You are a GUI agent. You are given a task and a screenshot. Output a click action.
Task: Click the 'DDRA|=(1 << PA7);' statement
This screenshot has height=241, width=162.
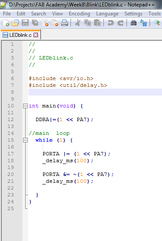pos(64,119)
